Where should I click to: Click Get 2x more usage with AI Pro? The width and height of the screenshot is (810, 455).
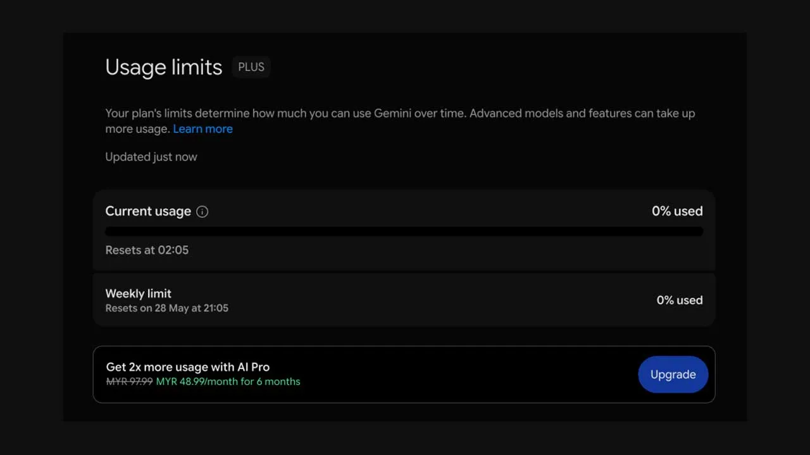click(188, 367)
